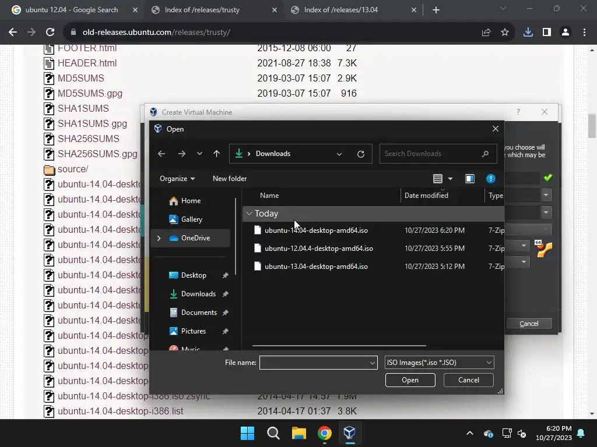Select OneDrive in navigation pane
The image size is (597, 447).
pos(195,238)
